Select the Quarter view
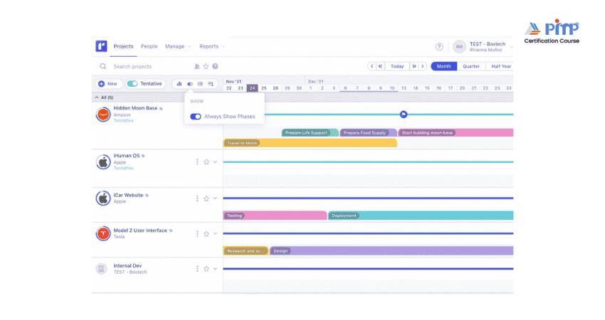This screenshot has height=320, width=605. point(471,66)
